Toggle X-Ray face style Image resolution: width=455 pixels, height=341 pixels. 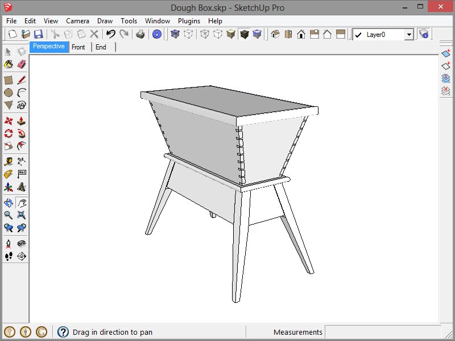point(175,35)
